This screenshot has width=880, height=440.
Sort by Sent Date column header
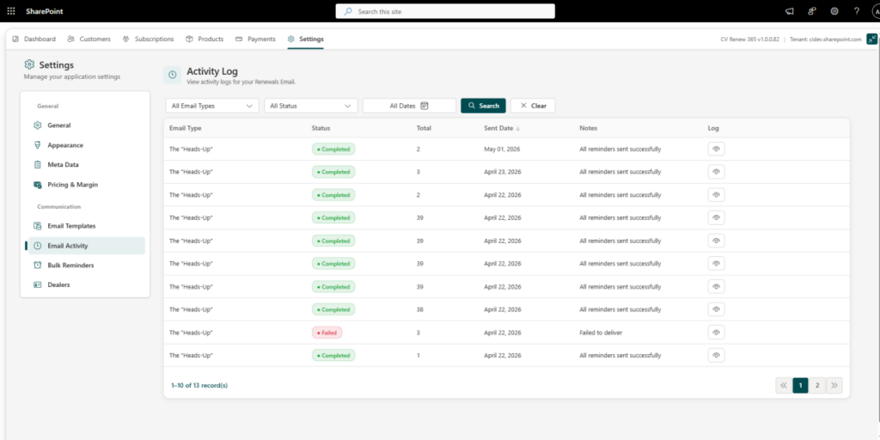tap(498, 128)
